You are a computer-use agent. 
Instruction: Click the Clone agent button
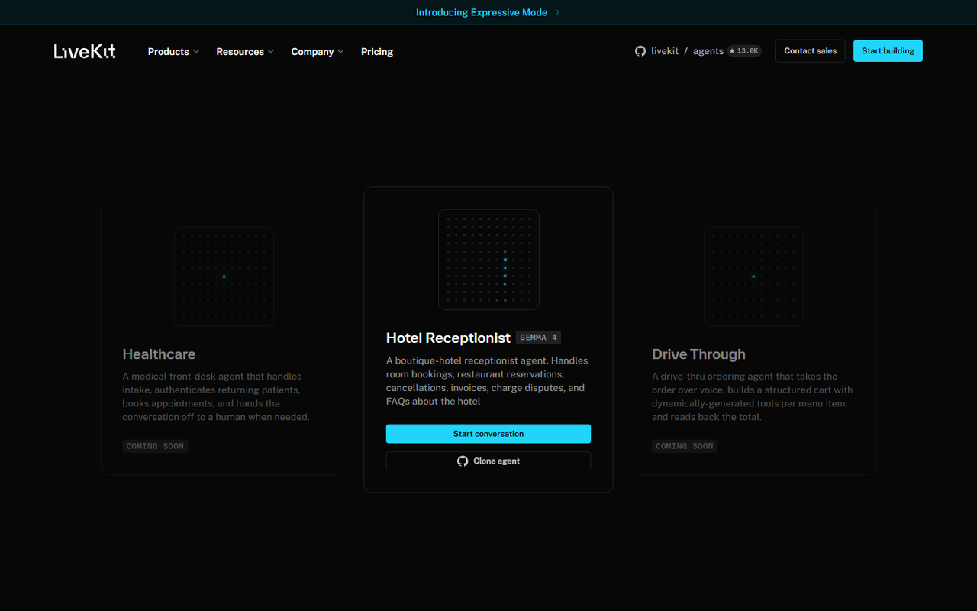coord(488,461)
